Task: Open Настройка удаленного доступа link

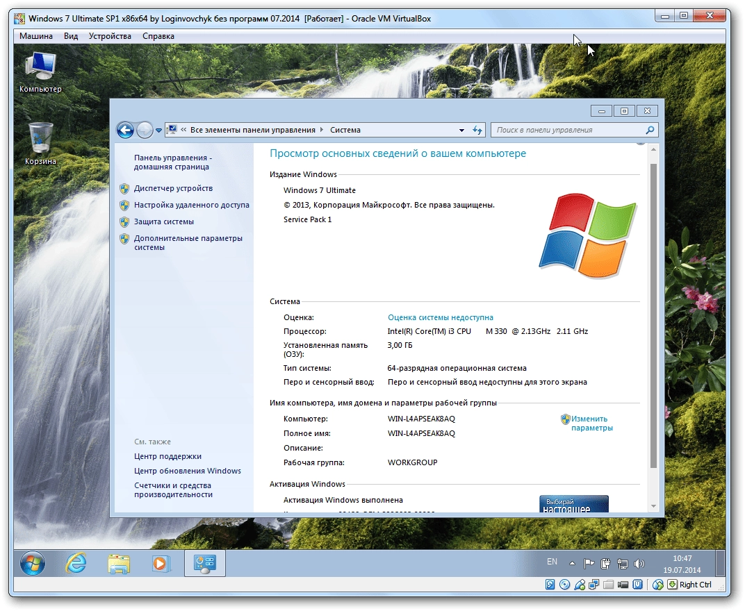Action: pyautogui.click(x=192, y=205)
